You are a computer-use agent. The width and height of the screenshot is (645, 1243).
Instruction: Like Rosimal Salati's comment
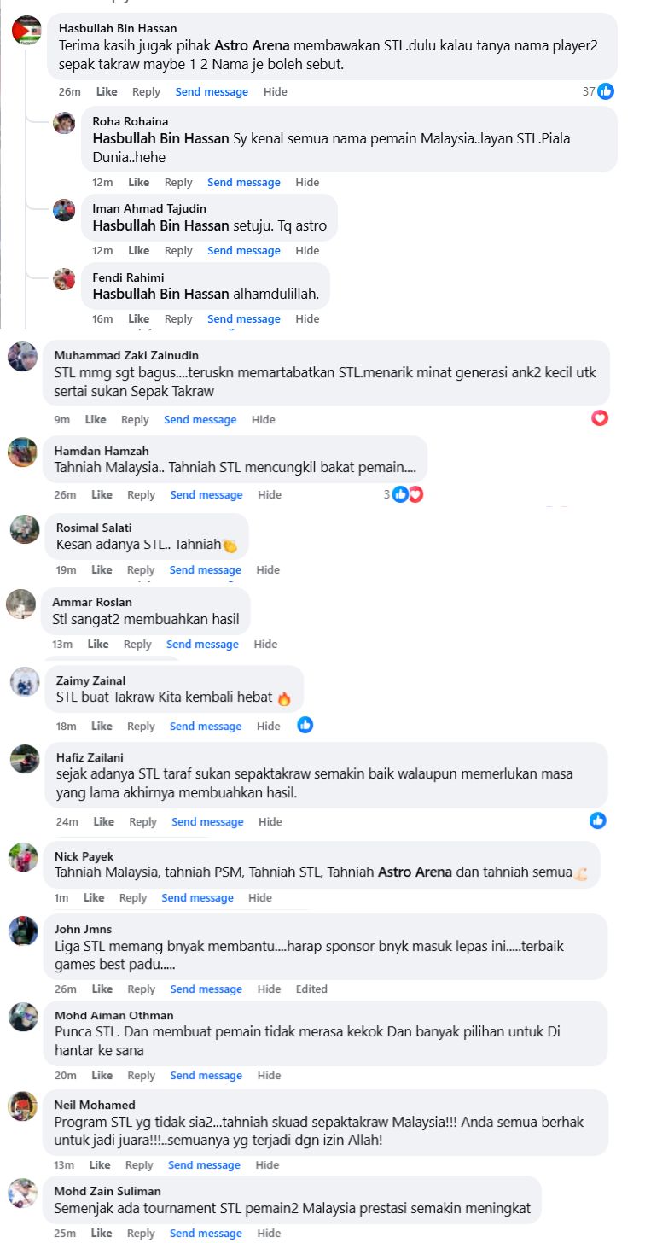click(x=102, y=569)
